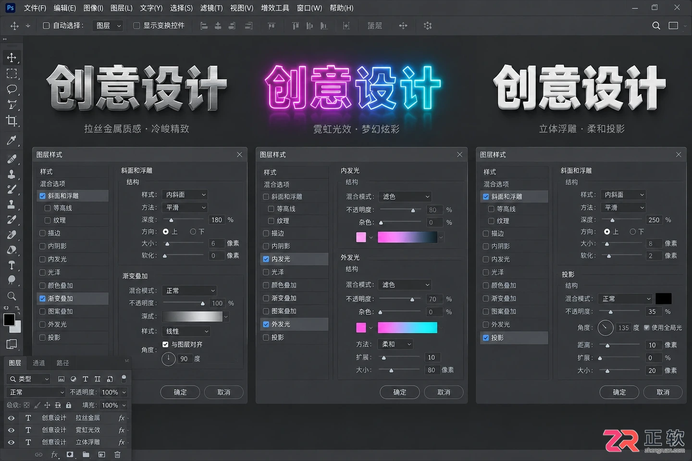Create a new group with the folder icon
This screenshot has height=461, width=692.
[x=86, y=454]
